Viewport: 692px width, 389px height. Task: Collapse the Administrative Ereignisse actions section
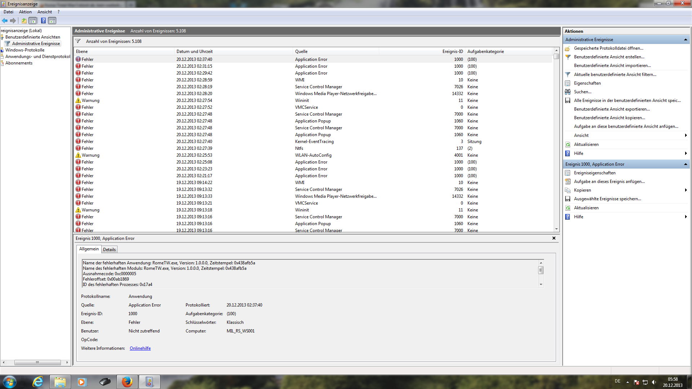[x=685, y=40]
